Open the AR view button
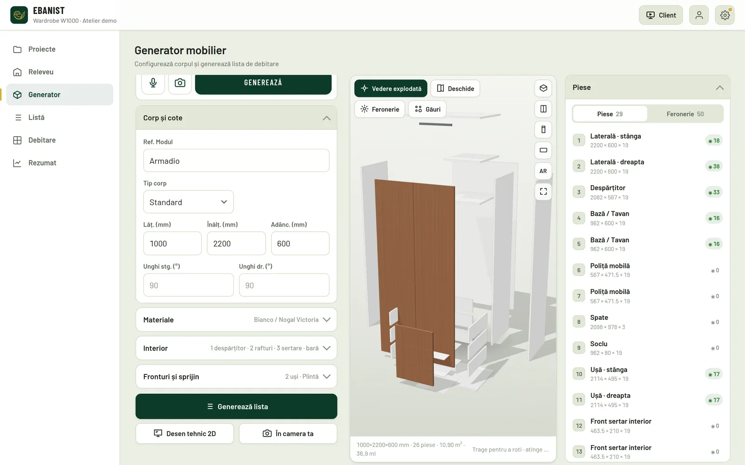745x465 pixels. coord(543,171)
